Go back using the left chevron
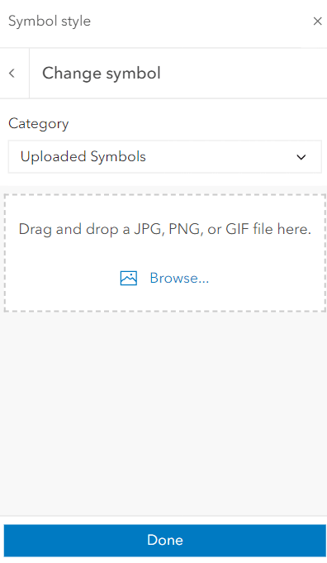The height and width of the screenshot is (563, 327). (12, 74)
